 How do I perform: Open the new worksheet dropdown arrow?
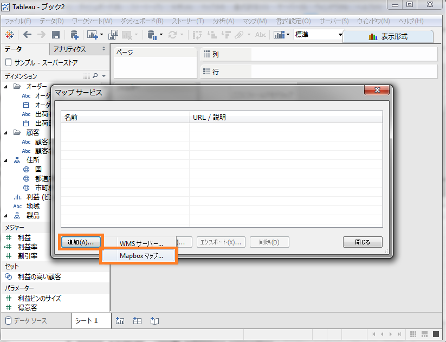[101, 35]
